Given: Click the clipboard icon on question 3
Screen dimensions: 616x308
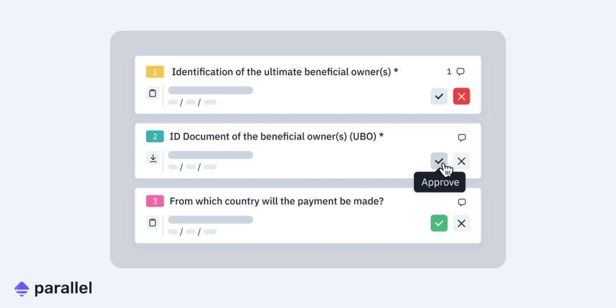Looking at the screenshot, I should tap(153, 223).
